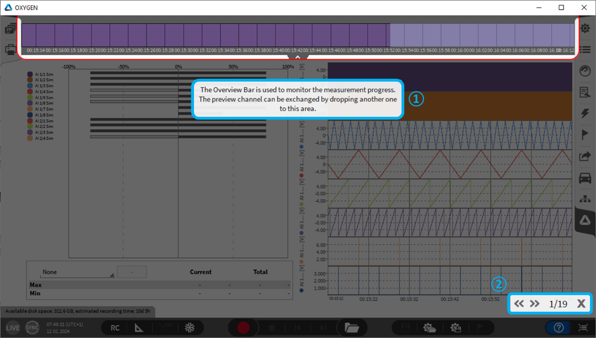Open the None statistics dropdown
596x338 pixels.
(x=77, y=272)
